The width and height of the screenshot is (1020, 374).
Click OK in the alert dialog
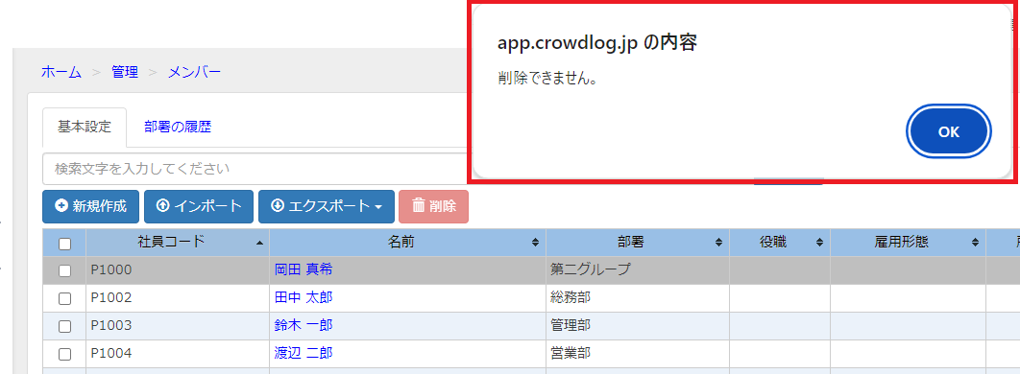[948, 131]
